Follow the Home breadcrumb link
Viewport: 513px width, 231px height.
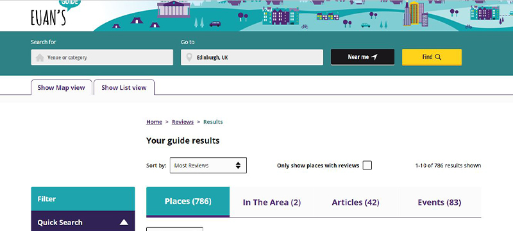point(154,122)
